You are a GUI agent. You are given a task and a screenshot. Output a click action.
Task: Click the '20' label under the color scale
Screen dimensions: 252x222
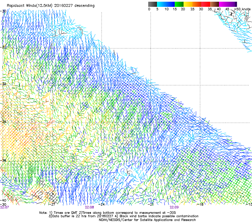coord(183,9)
